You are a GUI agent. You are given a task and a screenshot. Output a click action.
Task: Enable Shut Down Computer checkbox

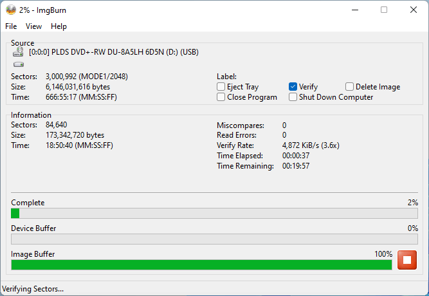click(x=293, y=97)
